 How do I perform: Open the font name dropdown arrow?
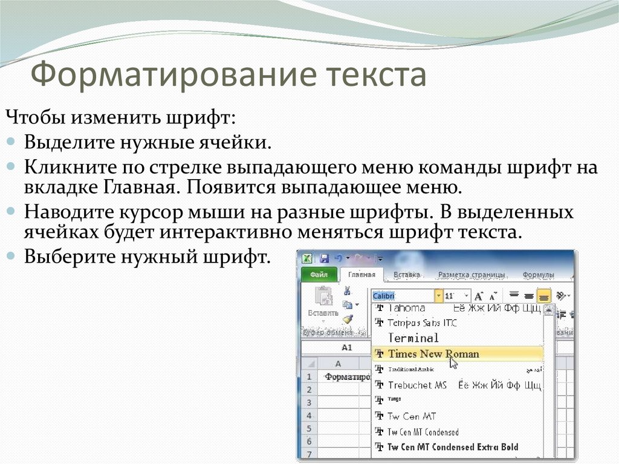coord(438,296)
